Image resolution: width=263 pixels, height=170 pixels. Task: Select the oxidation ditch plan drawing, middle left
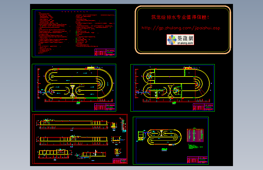tap(74, 88)
